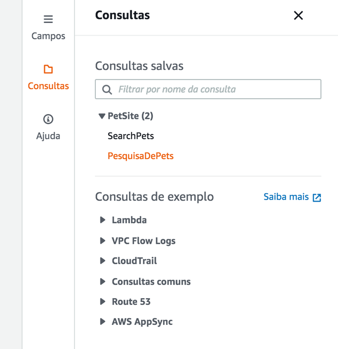The width and height of the screenshot is (338, 349).
Task: Expand the CloudTrail sample queries
Action: point(103,261)
